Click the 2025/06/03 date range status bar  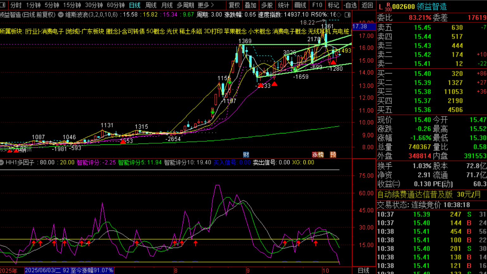click(x=69, y=271)
